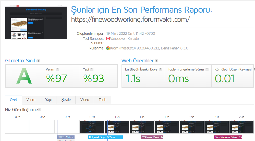Click the 2.4s filmstrip frame
255x141 pixels.
(241, 127)
